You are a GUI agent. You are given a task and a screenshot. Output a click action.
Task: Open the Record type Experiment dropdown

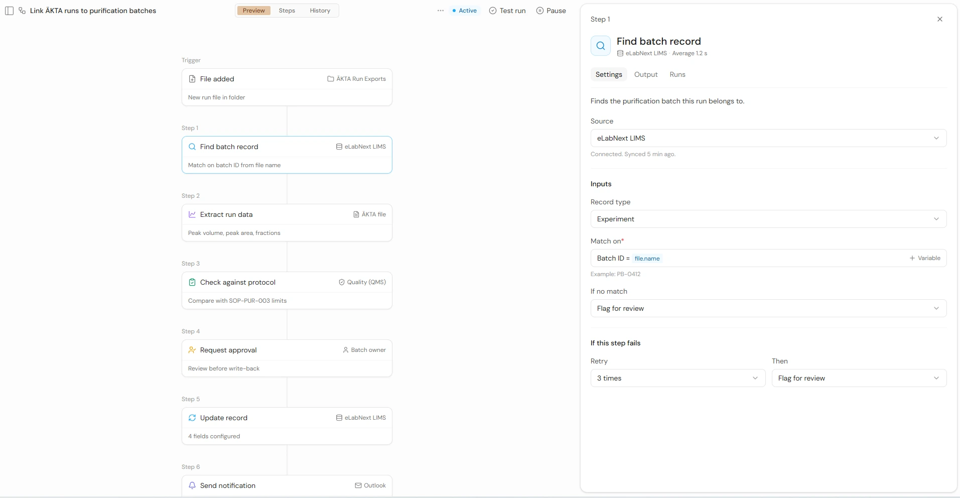(x=768, y=219)
